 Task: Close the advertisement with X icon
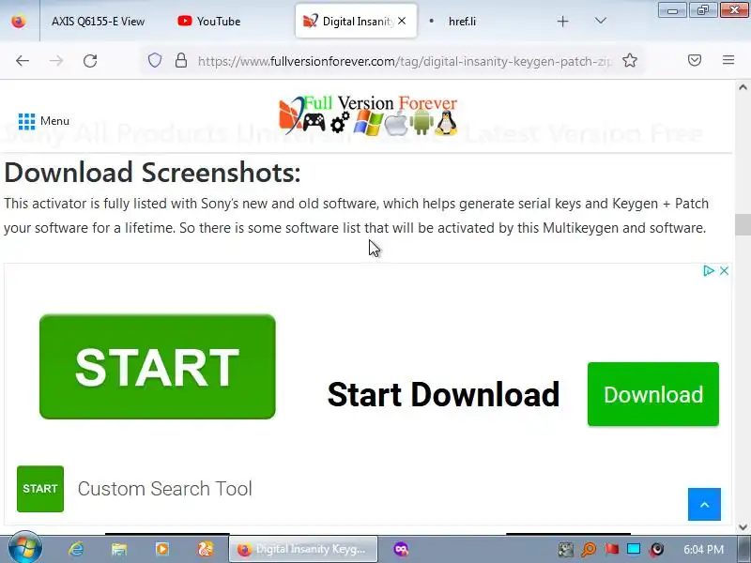pos(724,271)
